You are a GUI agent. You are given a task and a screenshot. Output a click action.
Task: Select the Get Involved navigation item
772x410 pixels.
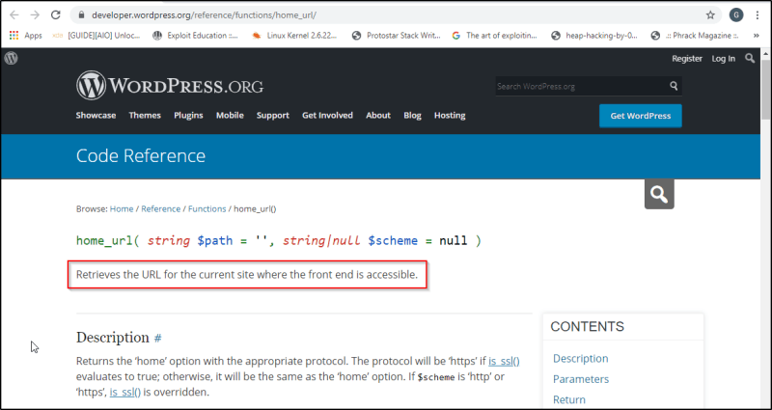pyautogui.click(x=327, y=115)
